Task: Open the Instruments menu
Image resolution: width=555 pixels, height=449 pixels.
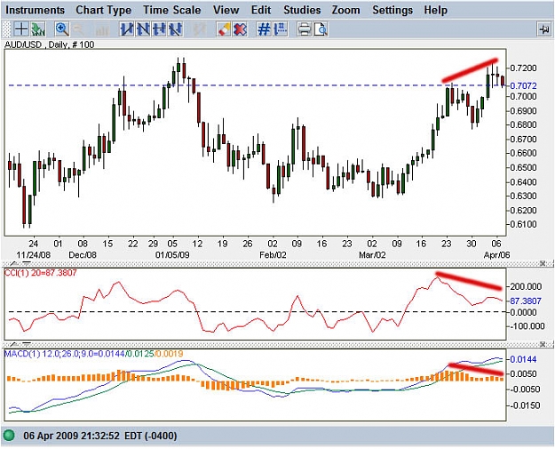Action: 35,10
